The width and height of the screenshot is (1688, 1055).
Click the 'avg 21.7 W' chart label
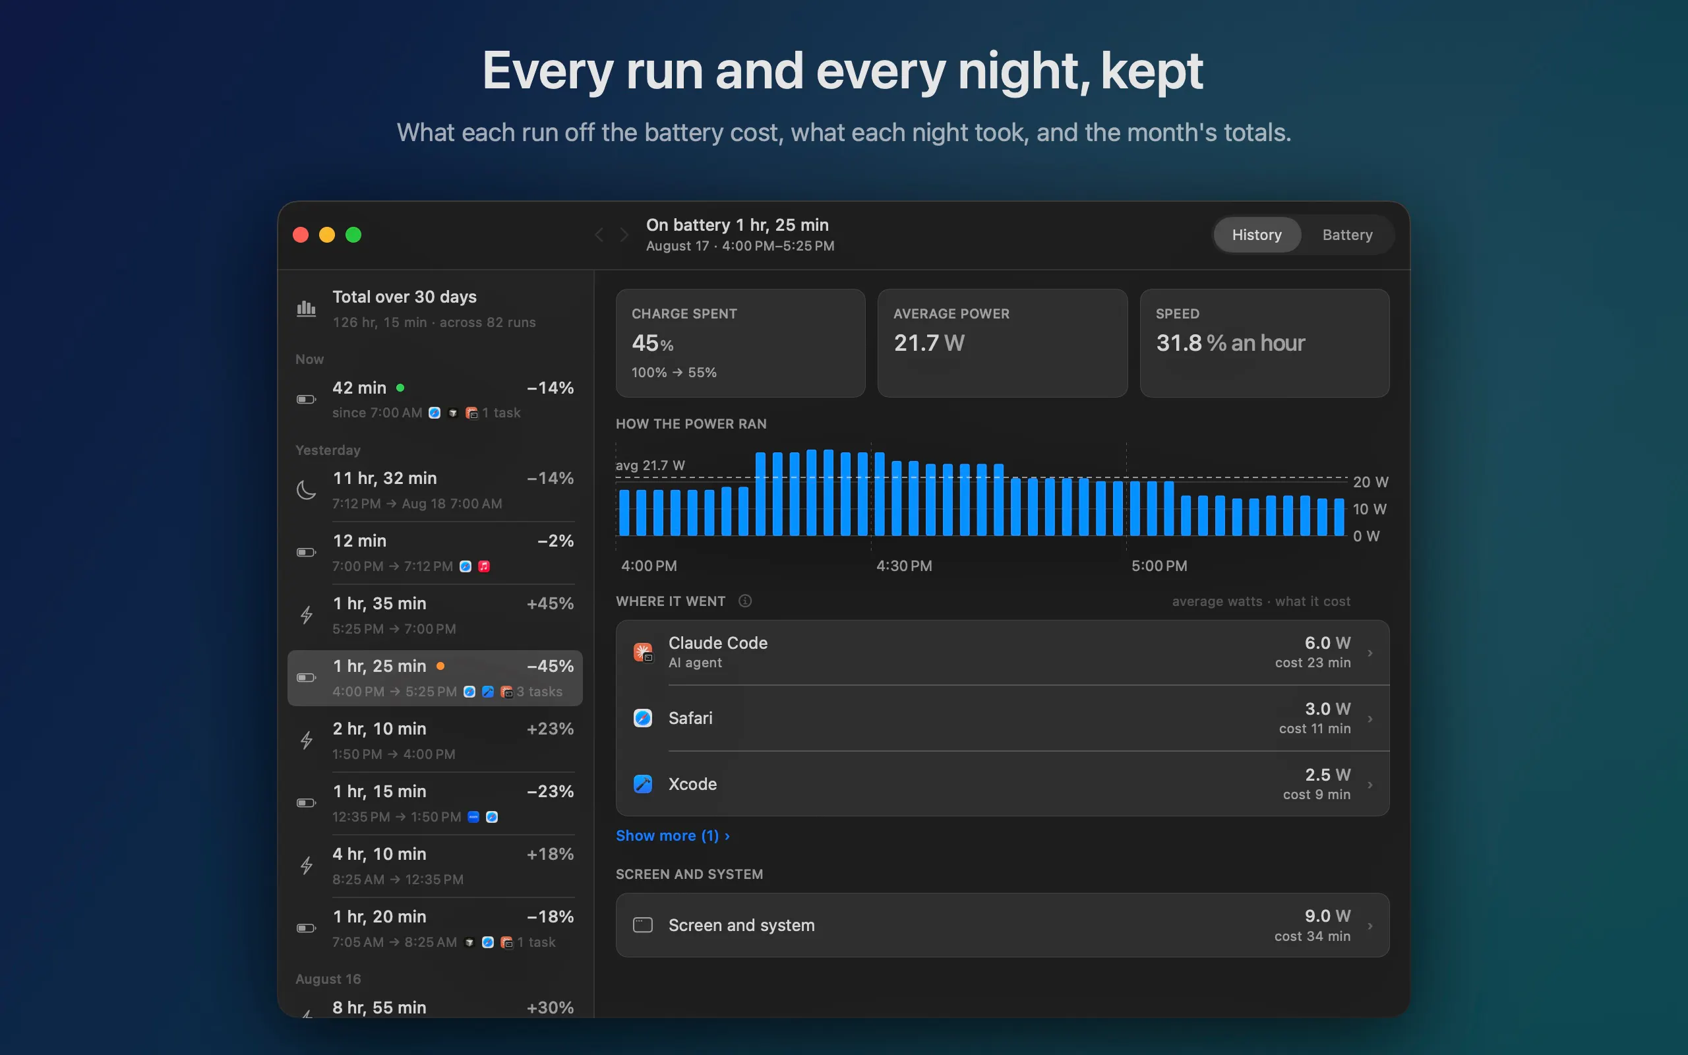pos(650,466)
